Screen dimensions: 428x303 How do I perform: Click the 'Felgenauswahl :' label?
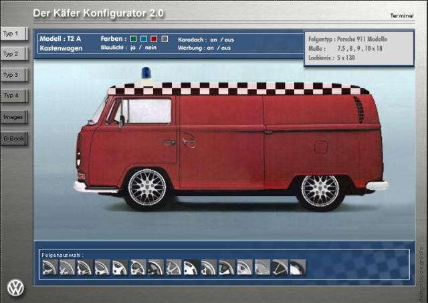[x=62, y=255]
